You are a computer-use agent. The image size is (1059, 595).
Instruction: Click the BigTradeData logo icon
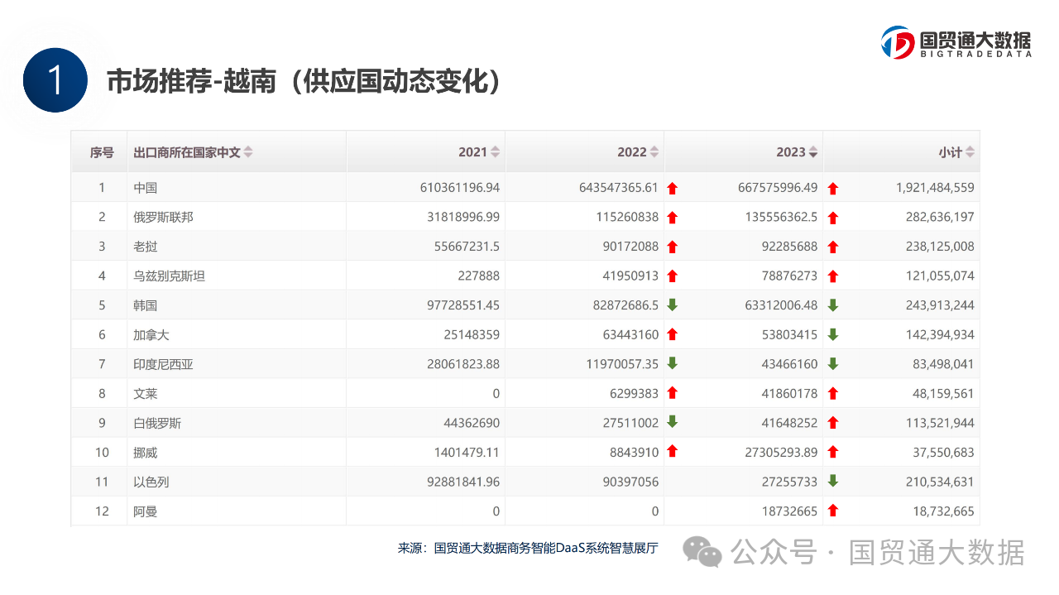pos(898,42)
